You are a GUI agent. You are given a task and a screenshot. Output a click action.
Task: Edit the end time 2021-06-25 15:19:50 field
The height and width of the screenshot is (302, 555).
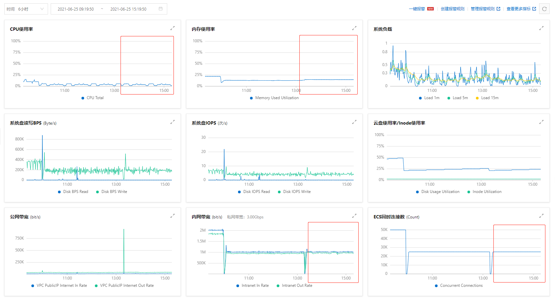[128, 9]
